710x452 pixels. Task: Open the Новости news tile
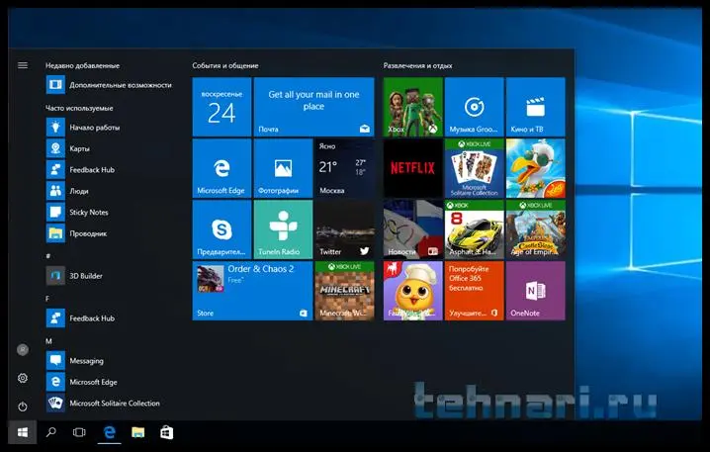click(413, 229)
